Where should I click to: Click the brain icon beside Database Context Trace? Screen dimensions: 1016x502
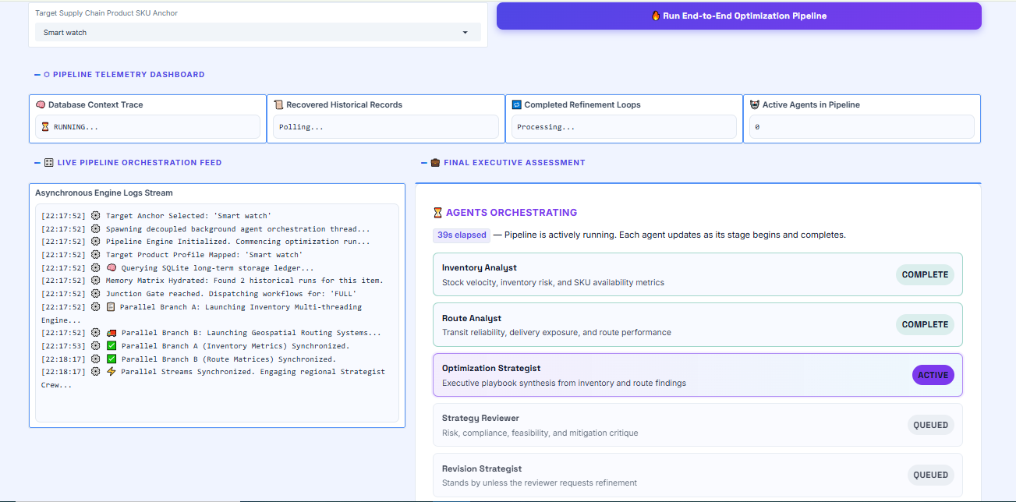tap(41, 104)
